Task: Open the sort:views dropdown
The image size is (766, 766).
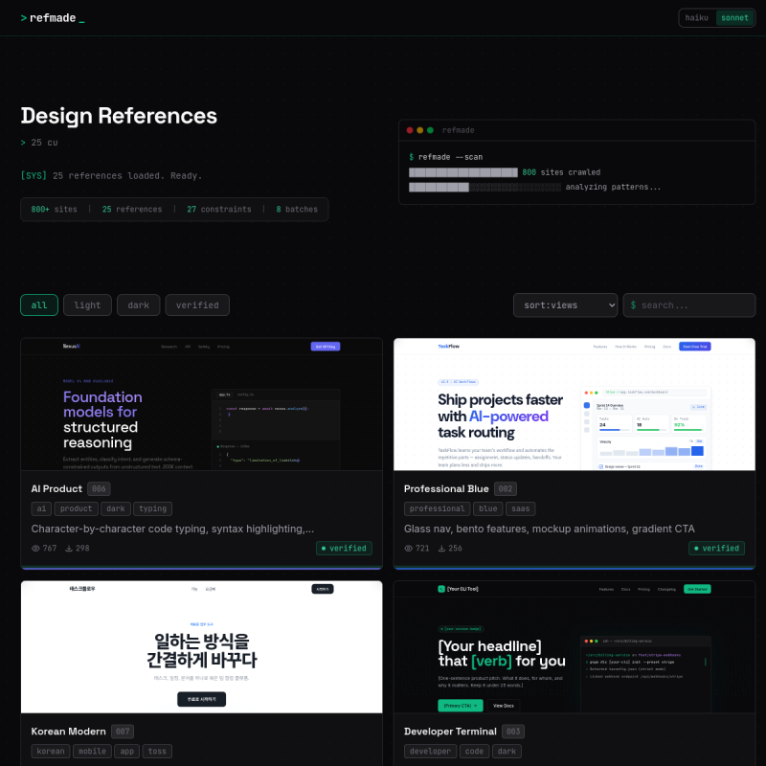Action: (x=565, y=305)
